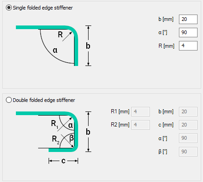
Task: Click the R2 radius label in the double diagram
Action: 55,140
